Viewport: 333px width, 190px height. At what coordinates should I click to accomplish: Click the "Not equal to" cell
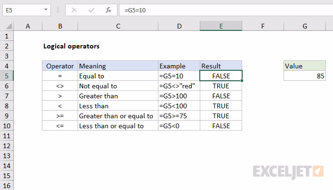pyautogui.click(x=118, y=86)
